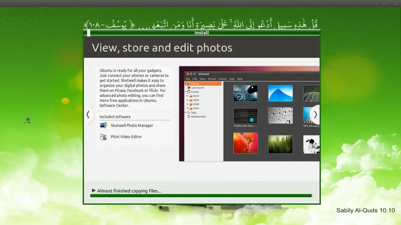Click the 'Included software' heading

pos(115,117)
